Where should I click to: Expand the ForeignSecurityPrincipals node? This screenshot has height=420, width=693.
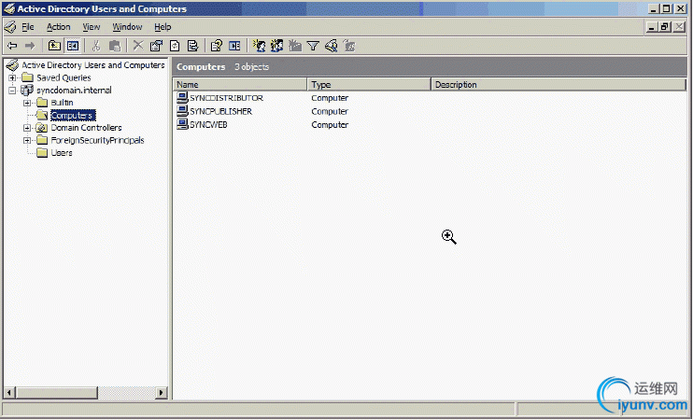pos(27,140)
